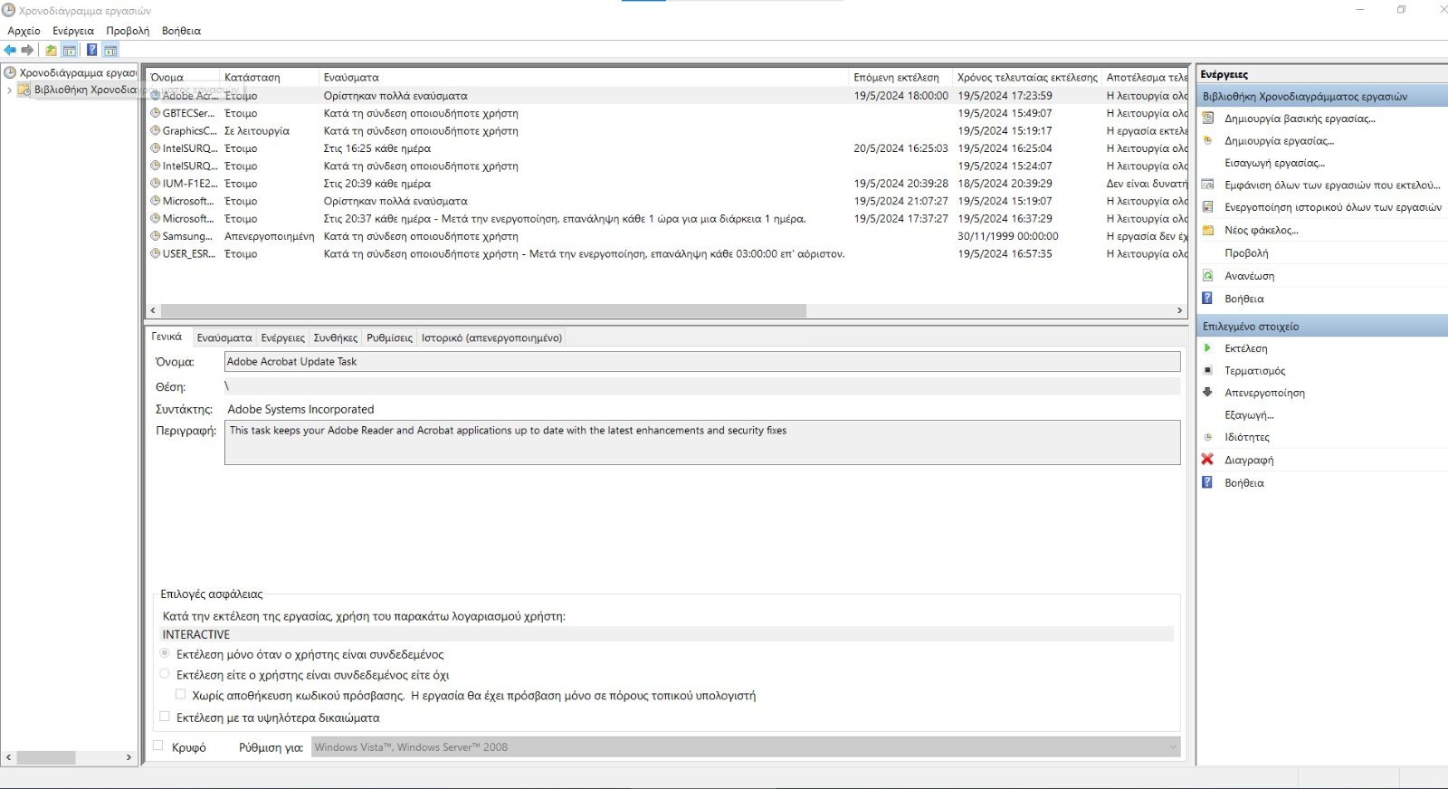Click the red X Διαγραφή icon
This screenshot has height=789, width=1448.
click(x=1207, y=459)
